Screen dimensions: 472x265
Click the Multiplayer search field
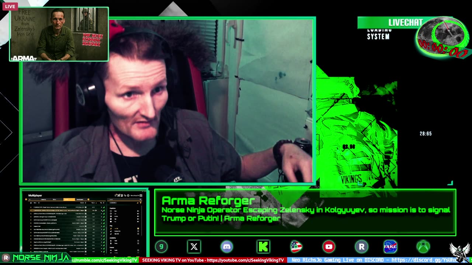(x=125, y=199)
